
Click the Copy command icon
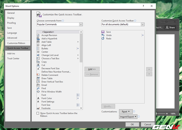38,62
